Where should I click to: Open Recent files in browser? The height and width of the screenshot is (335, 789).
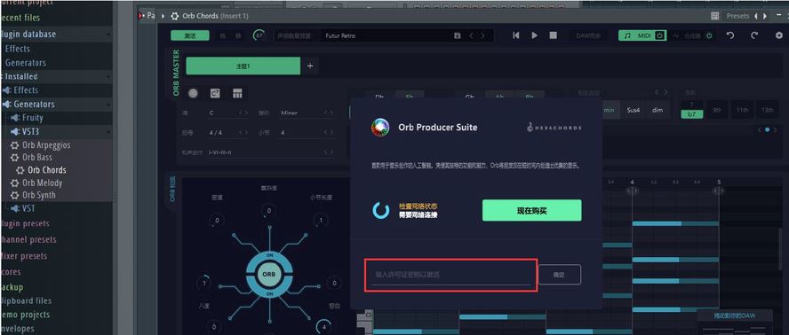(x=20, y=17)
